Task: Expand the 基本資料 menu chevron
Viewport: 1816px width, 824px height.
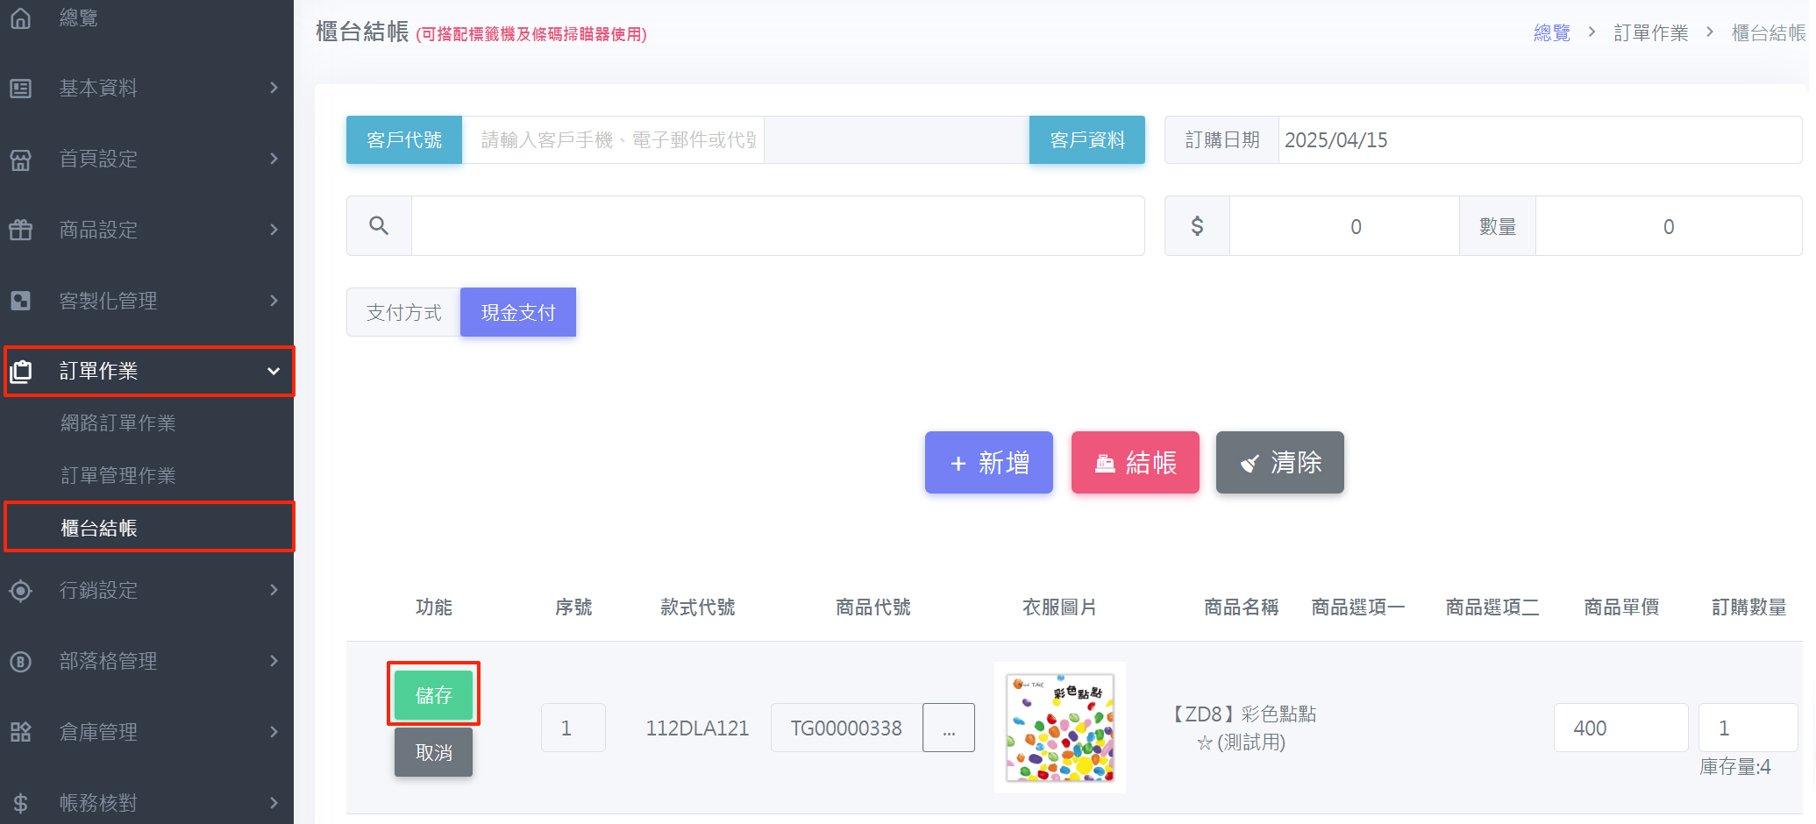Action: click(x=274, y=88)
